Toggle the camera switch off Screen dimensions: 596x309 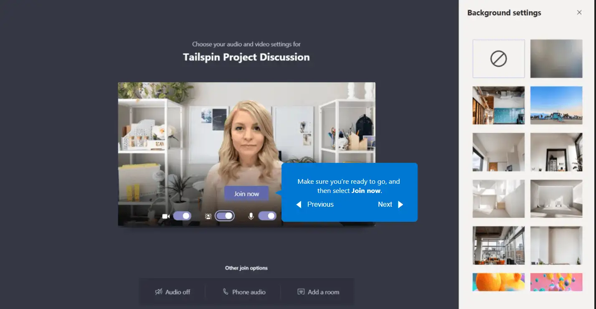(182, 216)
